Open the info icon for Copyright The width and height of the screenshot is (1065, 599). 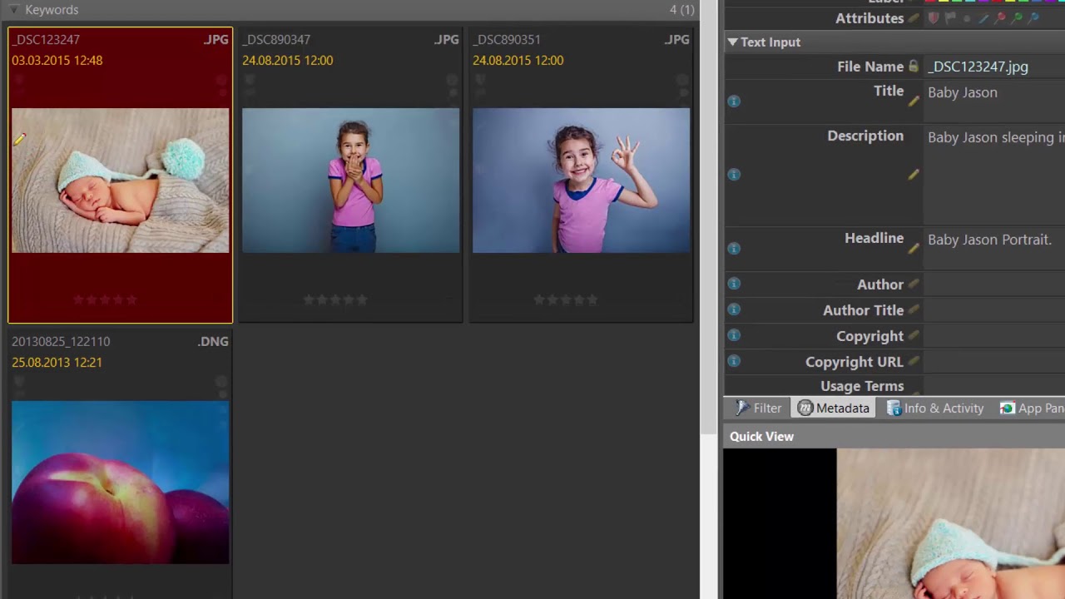(x=734, y=335)
